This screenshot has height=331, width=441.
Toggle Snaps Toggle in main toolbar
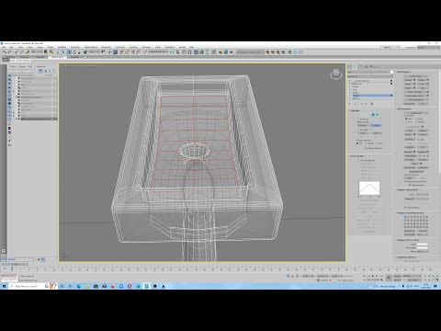(121, 52)
